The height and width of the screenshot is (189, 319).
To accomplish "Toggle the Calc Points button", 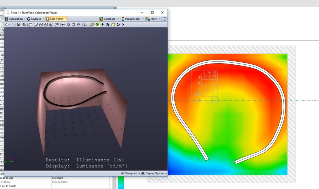I will [x=55, y=19].
